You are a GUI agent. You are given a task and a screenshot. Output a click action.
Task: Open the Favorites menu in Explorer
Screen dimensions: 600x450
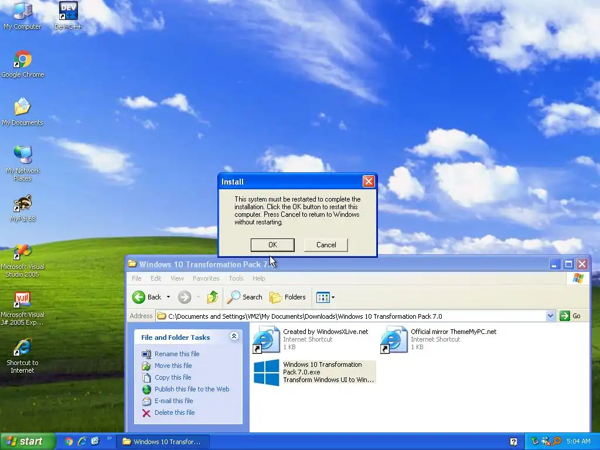coord(206,278)
